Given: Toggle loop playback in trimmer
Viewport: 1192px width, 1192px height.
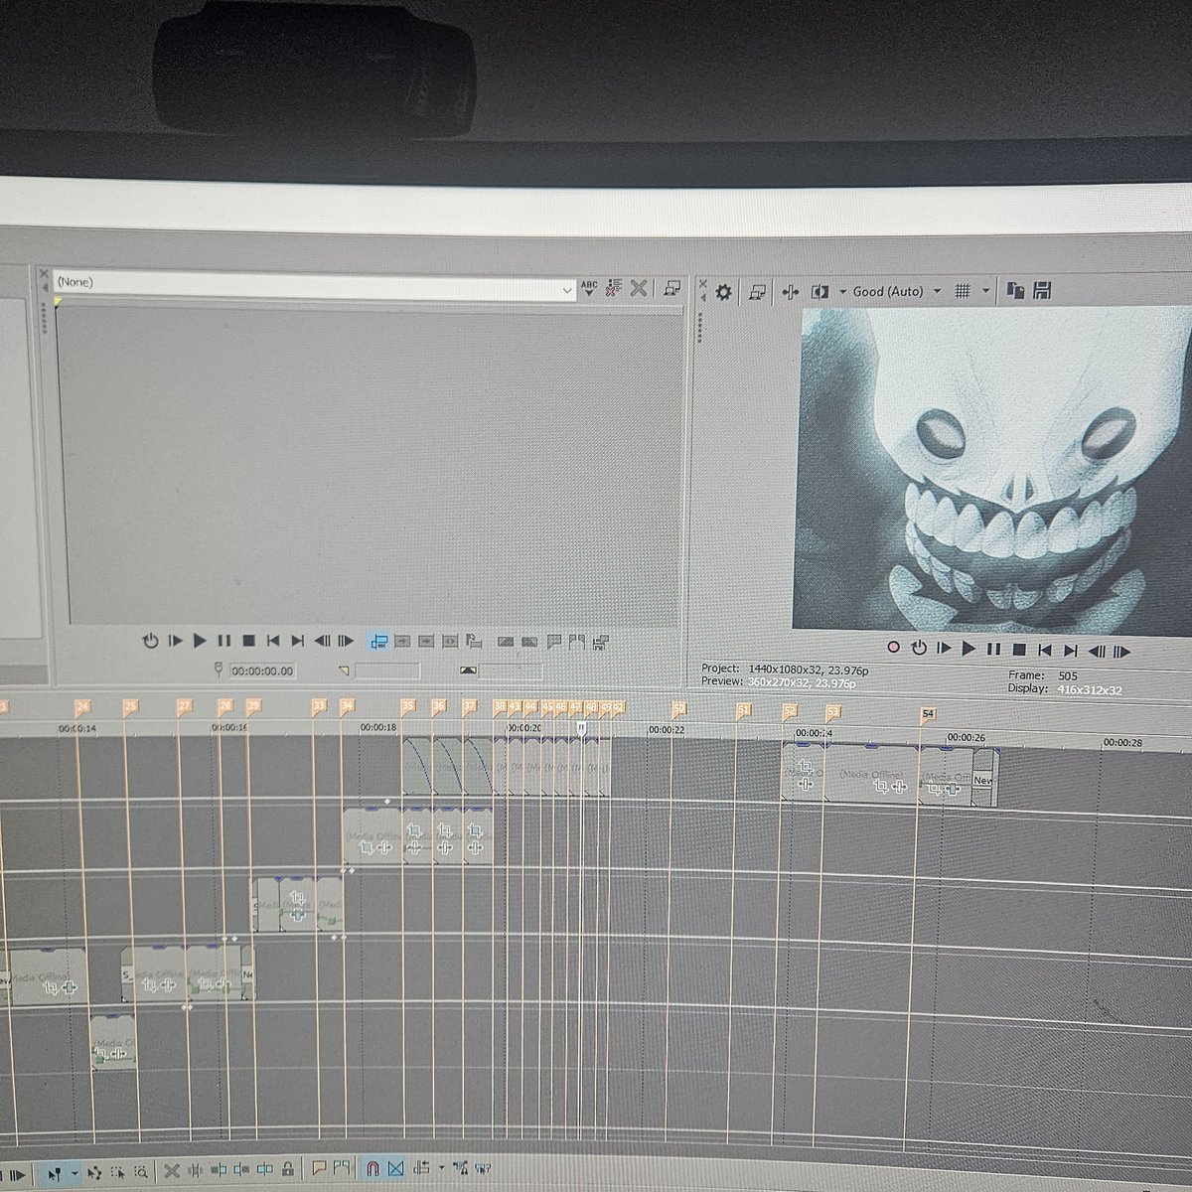Looking at the screenshot, I should [x=150, y=641].
